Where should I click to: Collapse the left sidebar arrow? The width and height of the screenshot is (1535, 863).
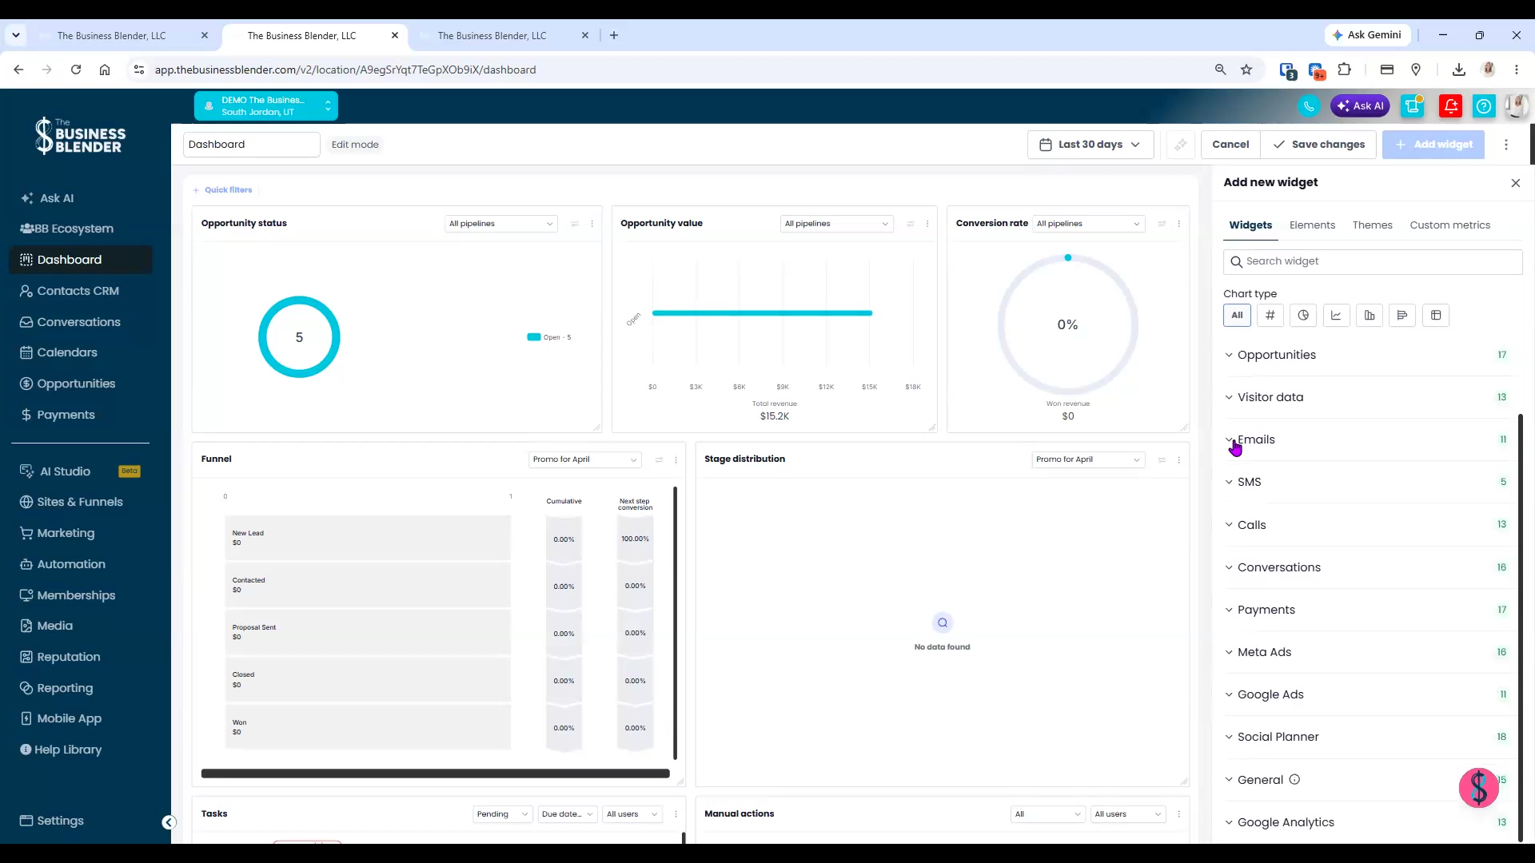(x=169, y=822)
